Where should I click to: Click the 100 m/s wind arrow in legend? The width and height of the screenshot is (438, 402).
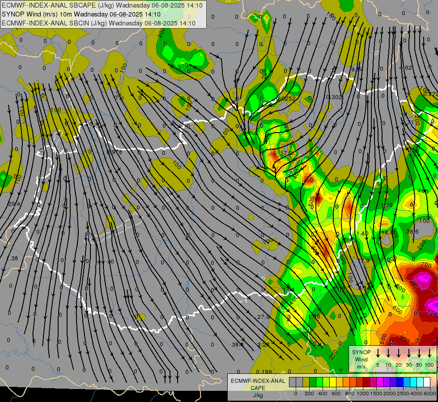pyautogui.click(x=429, y=353)
